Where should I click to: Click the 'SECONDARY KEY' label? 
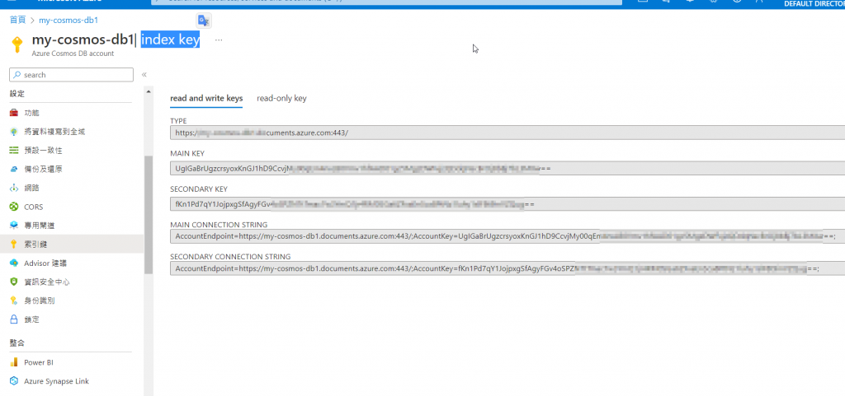(199, 189)
